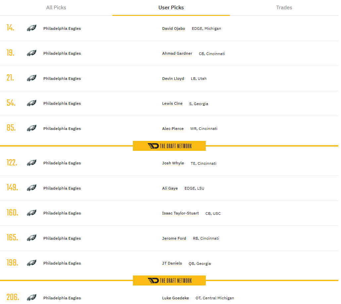Select the User Picks tab
This screenshot has width=341, height=304.
point(171,8)
